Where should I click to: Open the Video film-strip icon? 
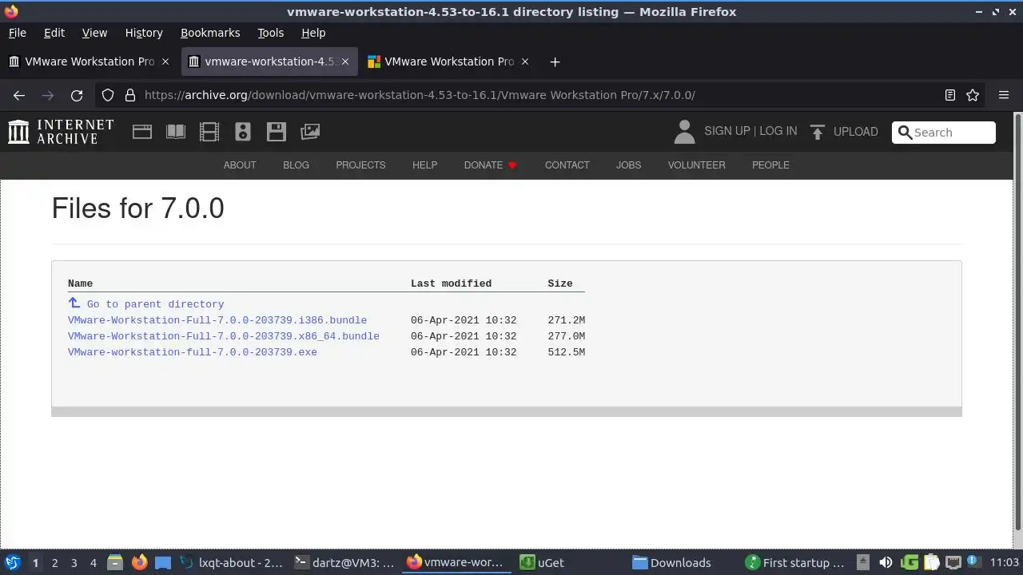point(209,132)
